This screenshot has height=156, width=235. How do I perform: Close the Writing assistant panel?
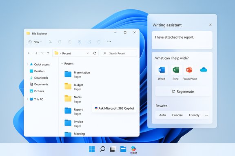(211, 25)
